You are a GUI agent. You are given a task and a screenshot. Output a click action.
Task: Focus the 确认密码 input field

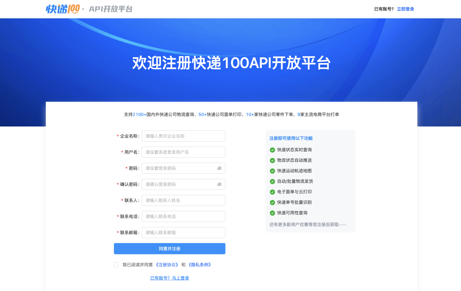pyautogui.click(x=184, y=184)
